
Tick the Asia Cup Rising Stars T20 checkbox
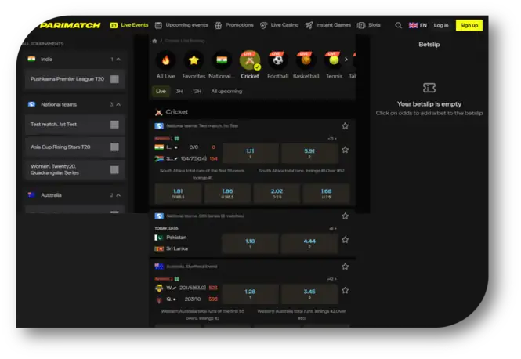coord(114,147)
